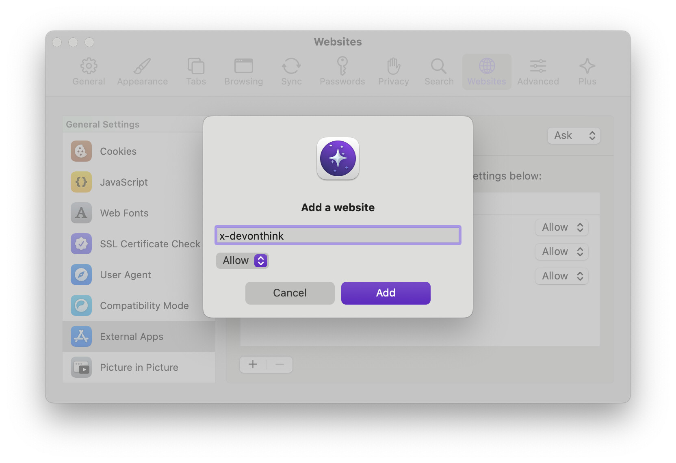Select the Picture in Picture icon
The height and width of the screenshot is (463, 676).
point(81,367)
